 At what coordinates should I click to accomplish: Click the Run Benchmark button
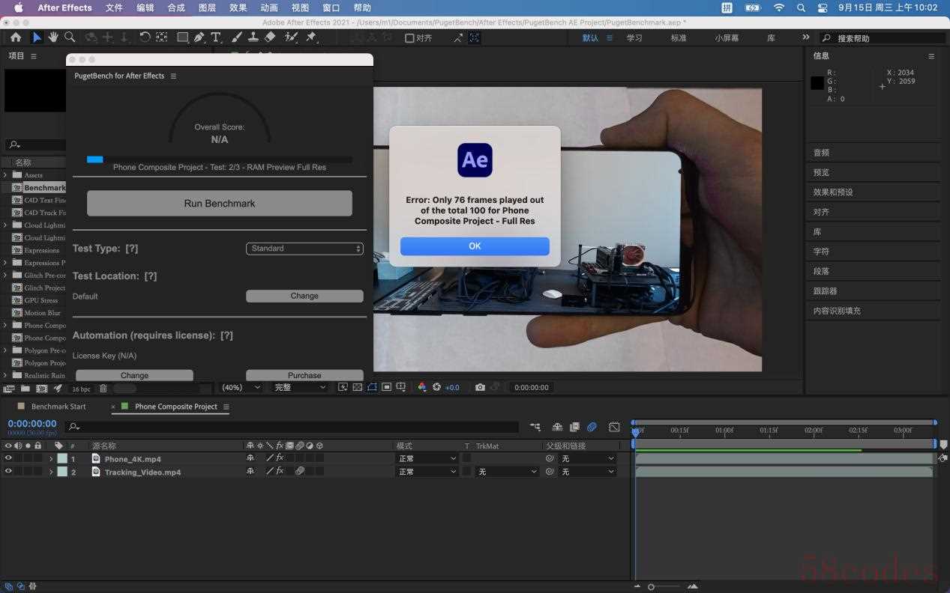220,203
